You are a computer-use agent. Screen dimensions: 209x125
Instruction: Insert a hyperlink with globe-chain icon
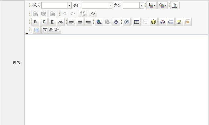(99, 22)
